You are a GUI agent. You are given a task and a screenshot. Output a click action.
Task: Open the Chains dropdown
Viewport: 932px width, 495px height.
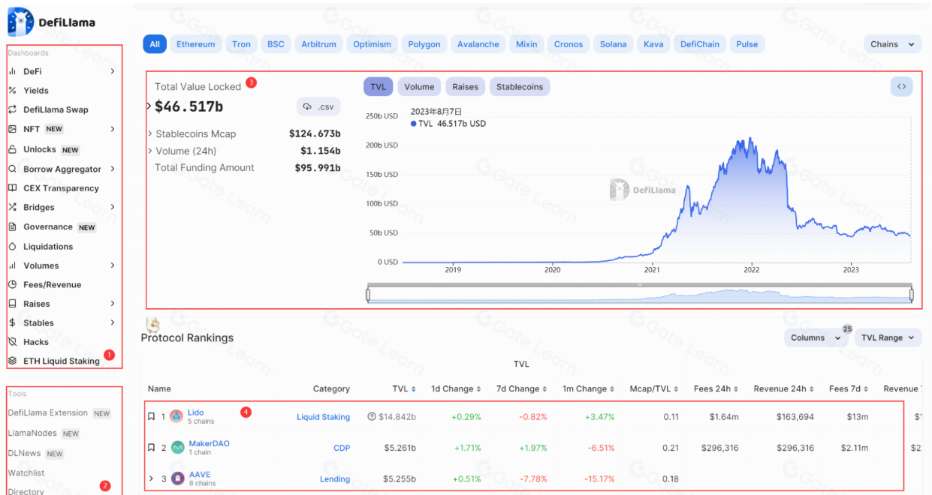892,44
